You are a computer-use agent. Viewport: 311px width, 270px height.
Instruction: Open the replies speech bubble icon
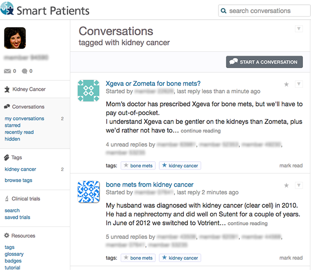tap(25, 71)
